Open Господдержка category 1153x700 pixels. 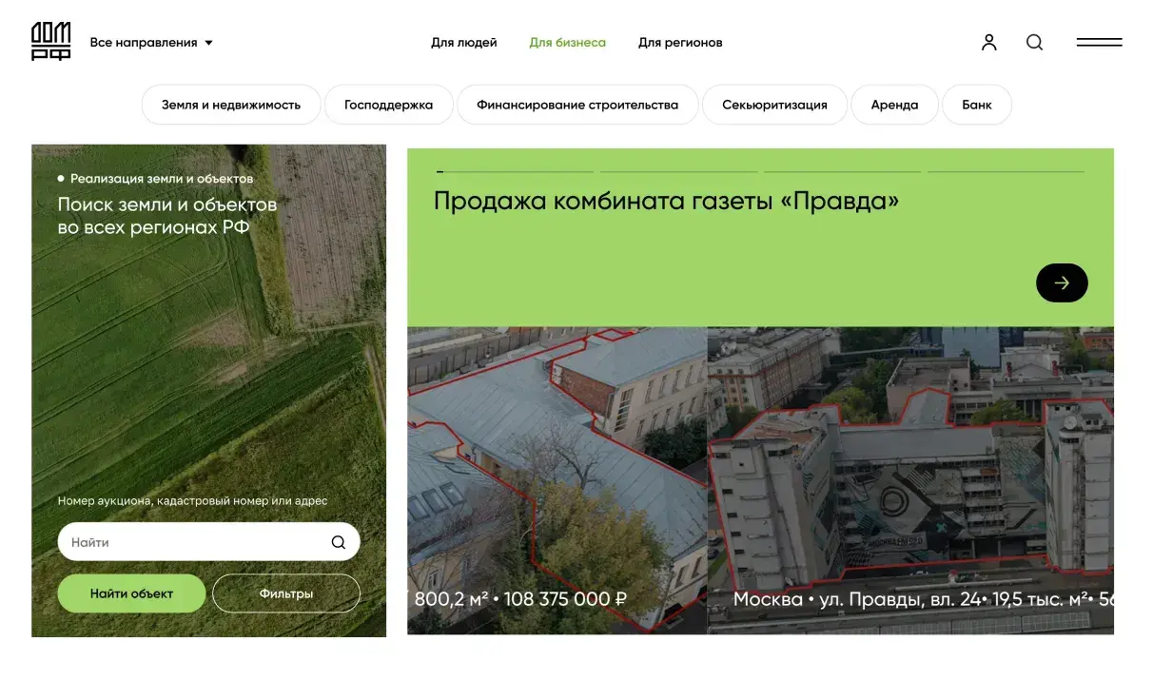click(388, 105)
